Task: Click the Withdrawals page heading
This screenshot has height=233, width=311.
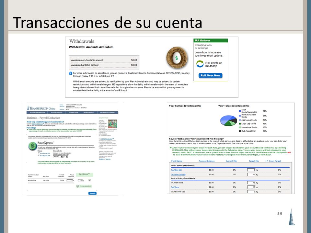Action: click(x=82, y=41)
